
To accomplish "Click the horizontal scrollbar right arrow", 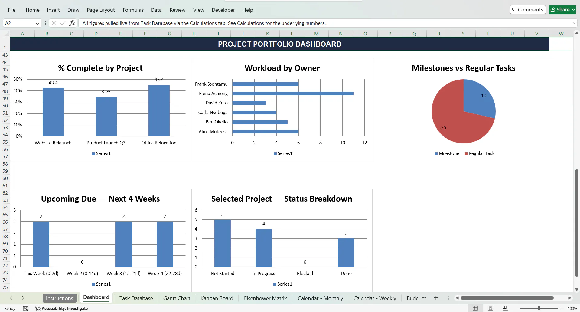I will coord(569,298).
